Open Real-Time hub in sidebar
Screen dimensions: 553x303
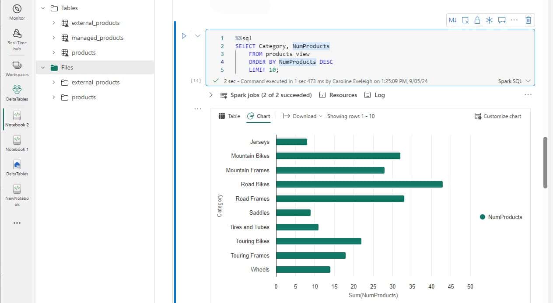tap(17, 39)
